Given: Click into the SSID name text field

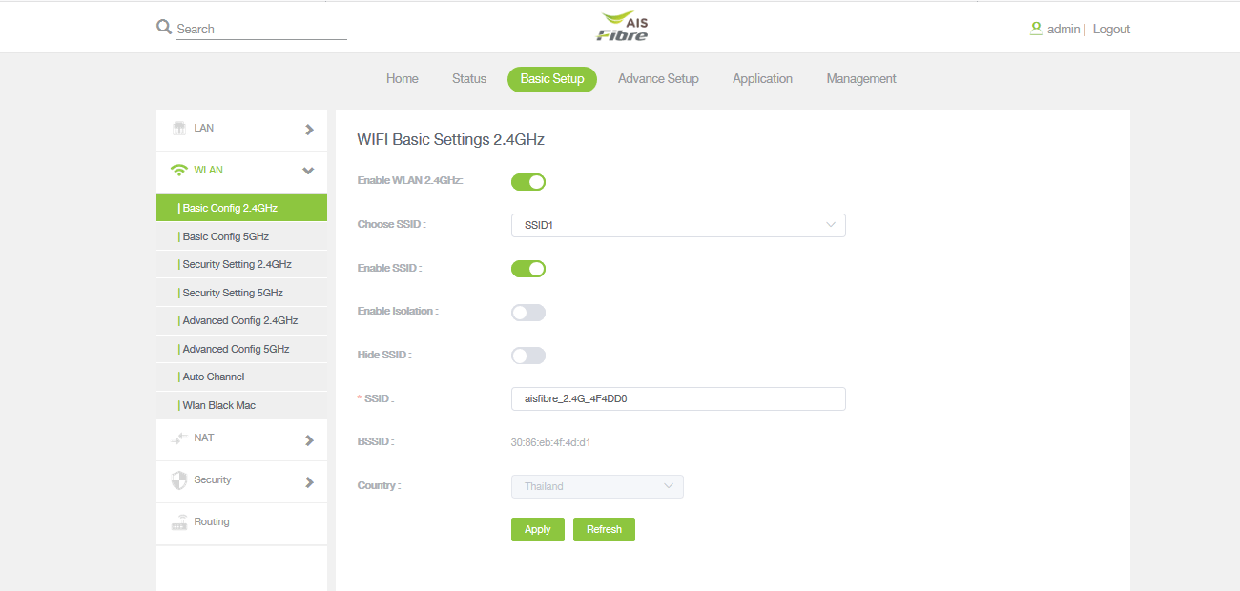Looking at the screenshot, I should pyautogui.click(x=678, y=399).
